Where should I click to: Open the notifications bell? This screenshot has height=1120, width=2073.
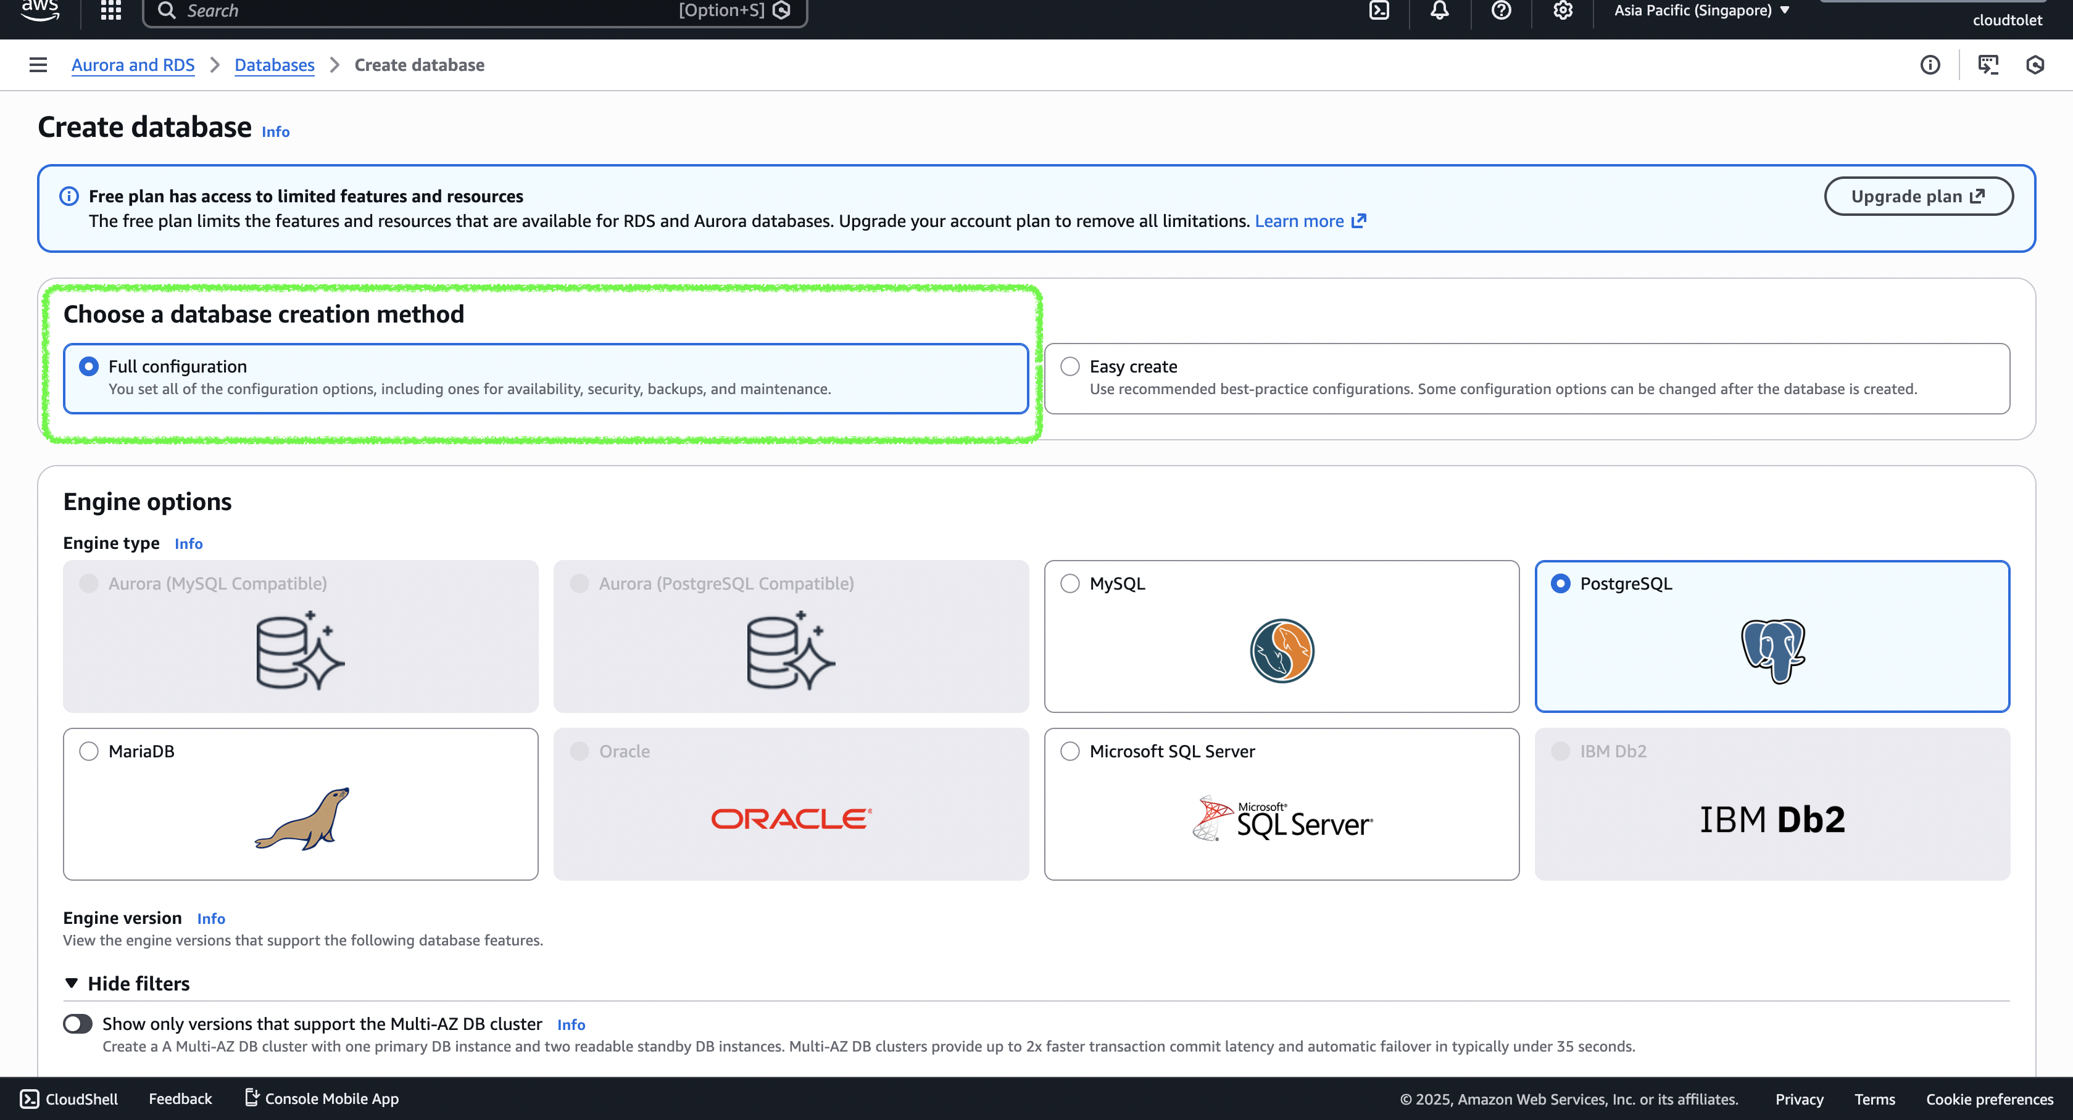1440,10
